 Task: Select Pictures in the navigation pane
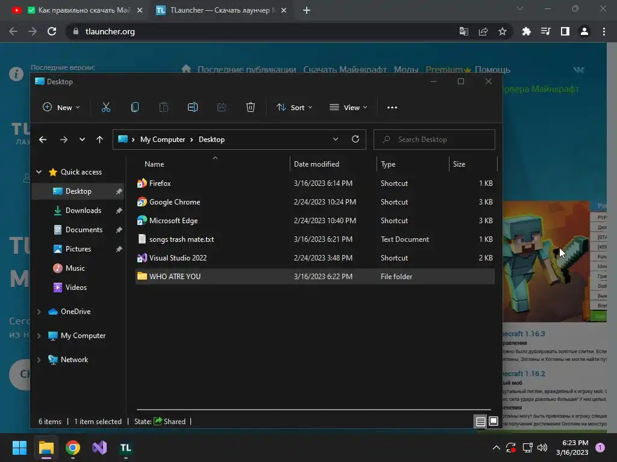coord(78,249)
